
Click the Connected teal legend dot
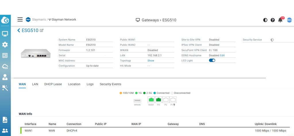pyautogui.click(x=154, y=93)
